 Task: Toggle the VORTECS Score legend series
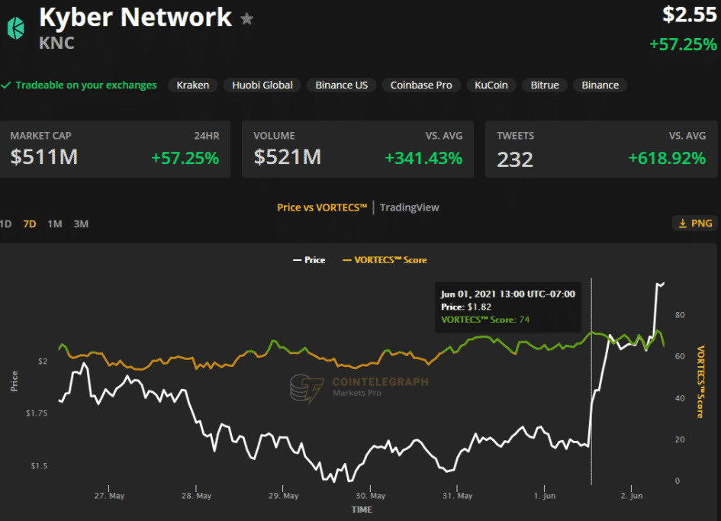(385, 260)
